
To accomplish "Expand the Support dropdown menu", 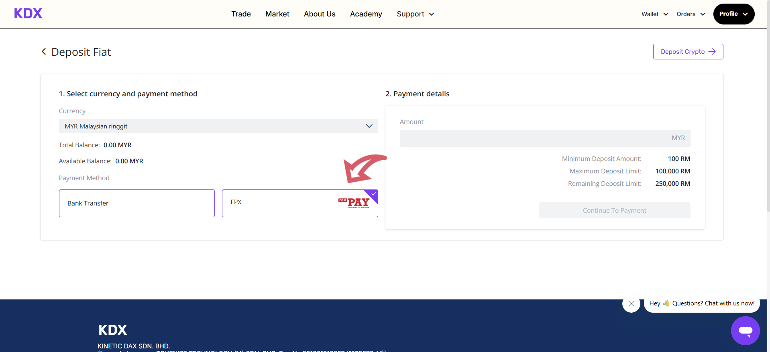I will click(x=416, y=14).
